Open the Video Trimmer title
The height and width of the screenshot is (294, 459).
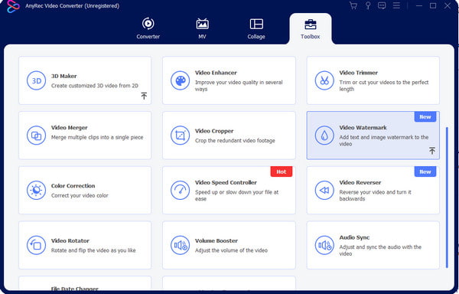[359, 73]
